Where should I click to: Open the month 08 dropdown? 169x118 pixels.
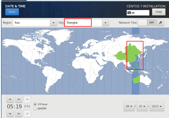point(129,107)
